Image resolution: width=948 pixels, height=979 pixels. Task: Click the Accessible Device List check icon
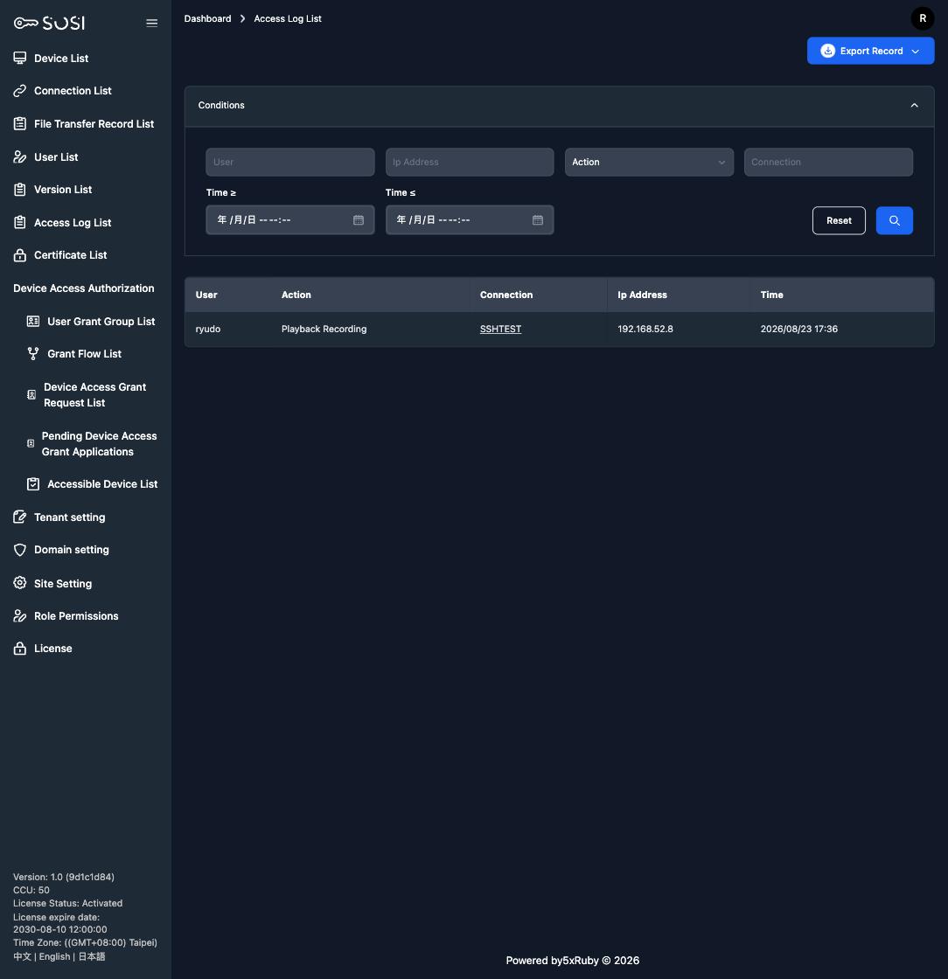(x=33, y=484)
